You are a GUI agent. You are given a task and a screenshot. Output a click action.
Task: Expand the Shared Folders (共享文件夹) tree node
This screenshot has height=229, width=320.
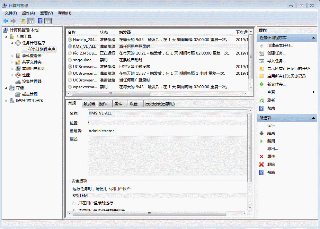12,62
